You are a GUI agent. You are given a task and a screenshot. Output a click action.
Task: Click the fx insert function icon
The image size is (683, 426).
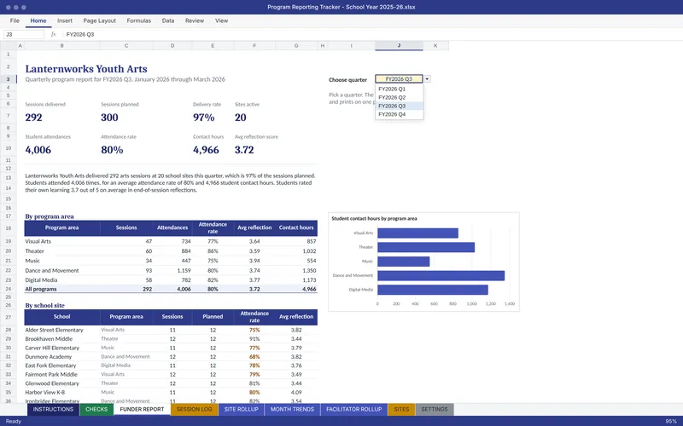53,34
